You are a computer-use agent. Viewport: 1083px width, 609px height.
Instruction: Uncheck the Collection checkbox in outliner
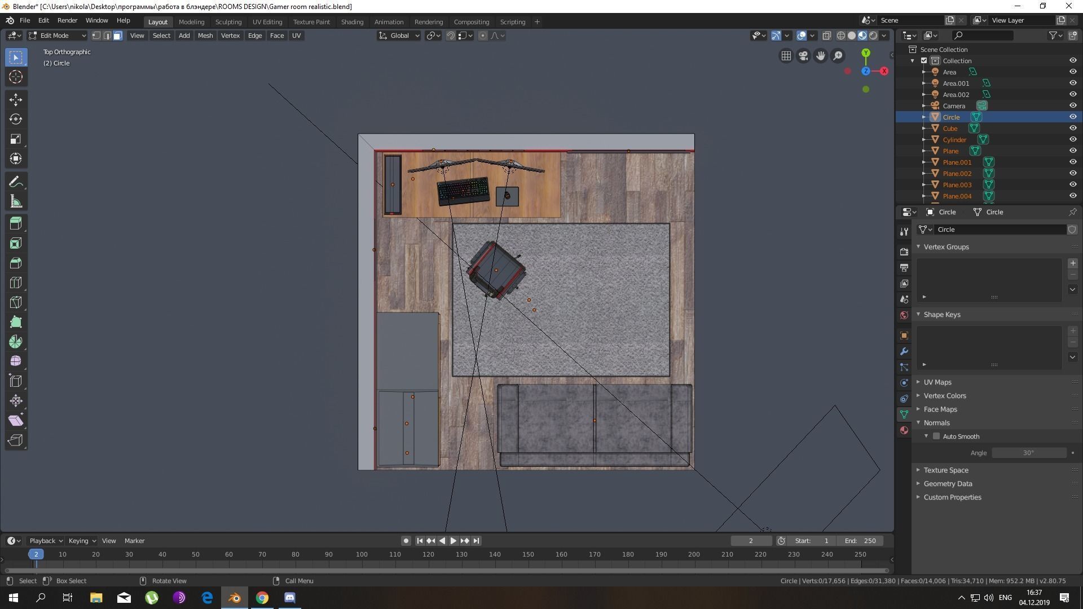pyautogui.click(x=924, y=60)
